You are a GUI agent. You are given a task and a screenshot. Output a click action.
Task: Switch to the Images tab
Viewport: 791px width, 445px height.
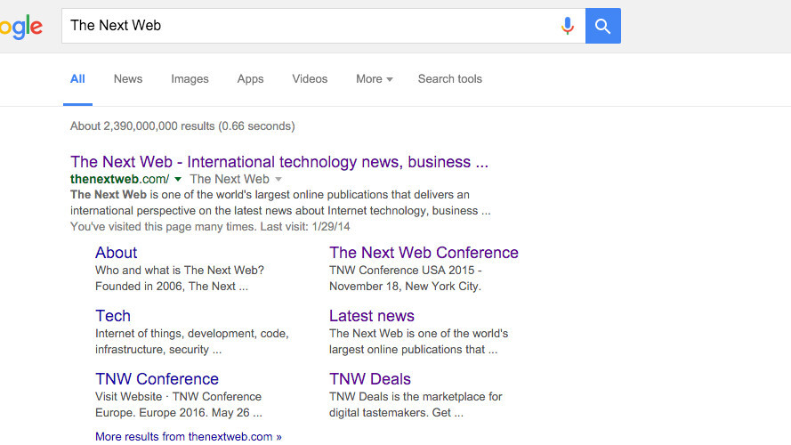coord(190,79)
